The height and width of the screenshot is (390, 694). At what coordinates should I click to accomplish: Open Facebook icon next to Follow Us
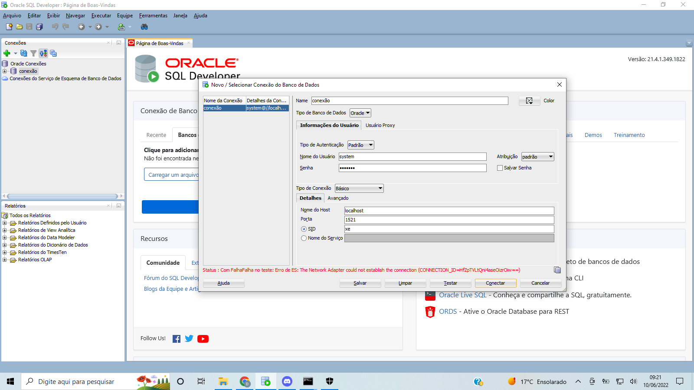tap(177, 339)
